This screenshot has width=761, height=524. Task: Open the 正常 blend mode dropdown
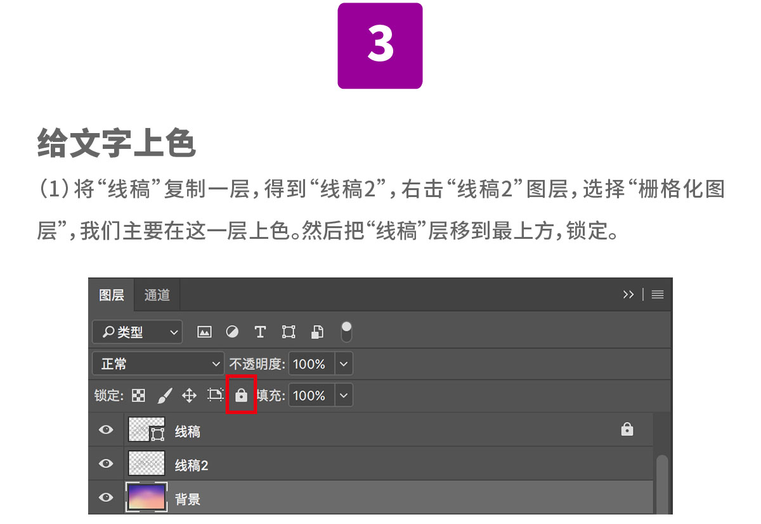[x=216, y=364]
